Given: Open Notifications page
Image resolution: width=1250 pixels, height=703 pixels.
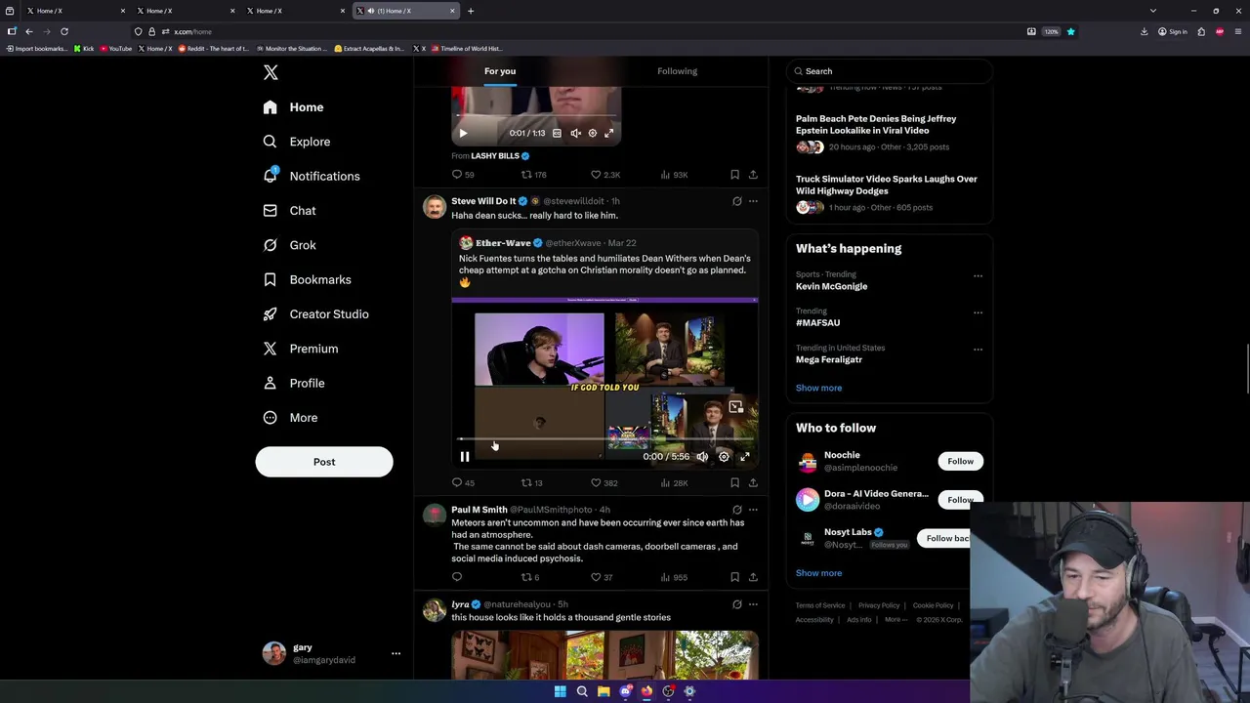Looking at the screenshot, I should (311, 176).
